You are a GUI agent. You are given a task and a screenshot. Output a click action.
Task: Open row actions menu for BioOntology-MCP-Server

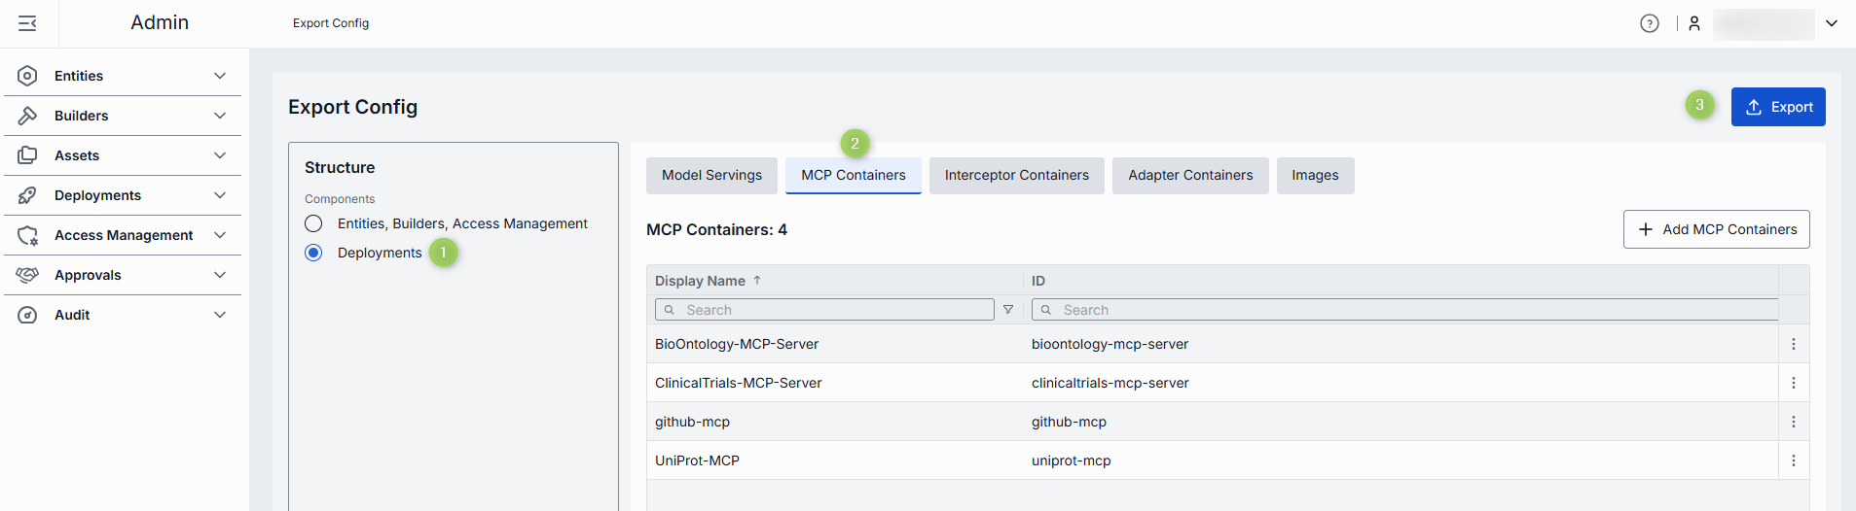point(1793,344)
